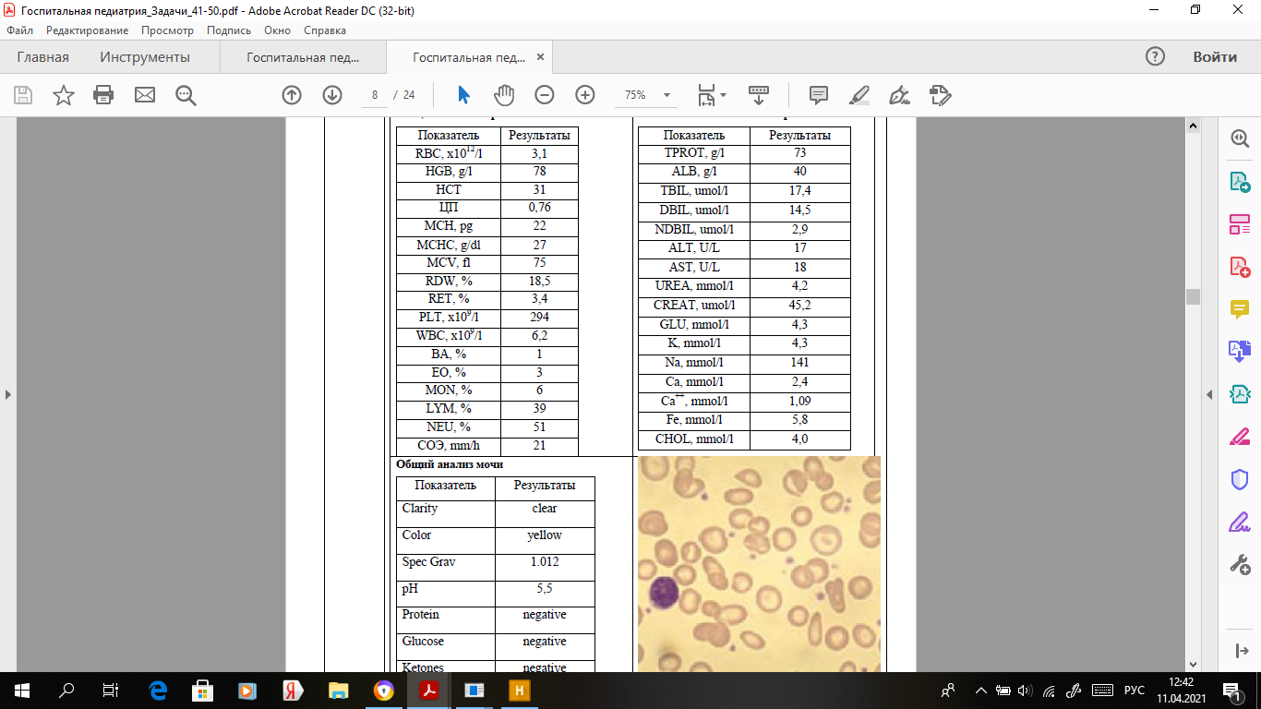
Task: Switch input language РУС indicator
Action: click(1134, 690)
